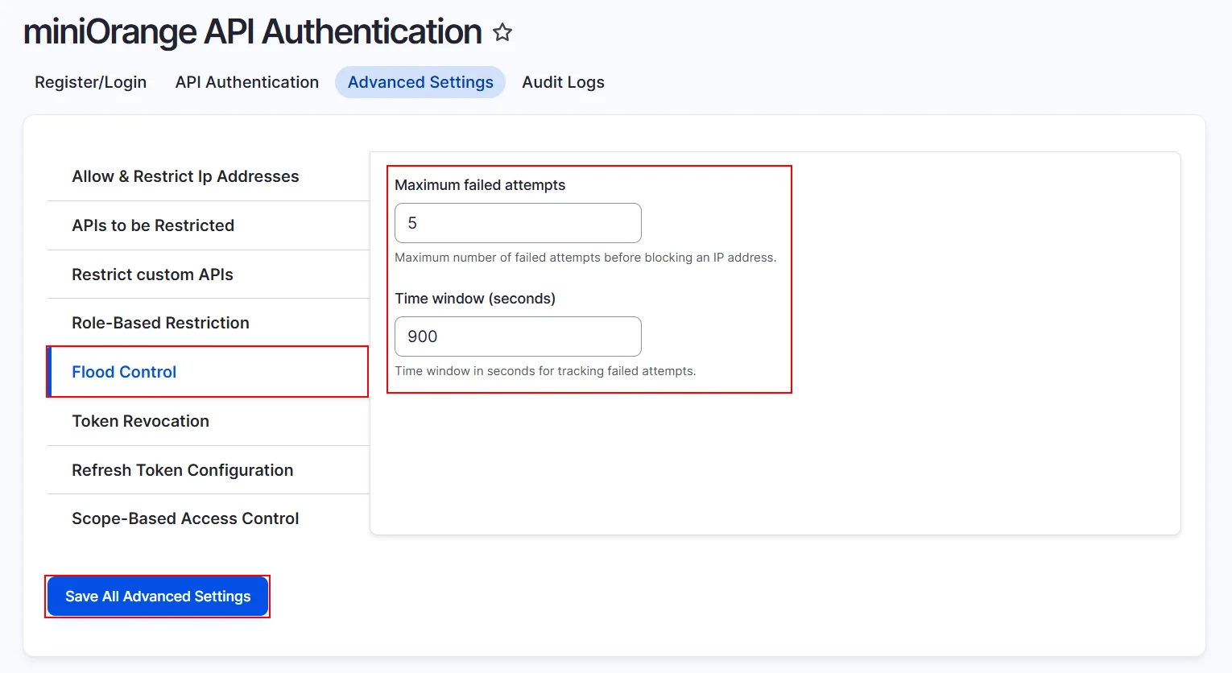
Task: Click the miniOrange API Authentication page heading
Action: [253, 32]
